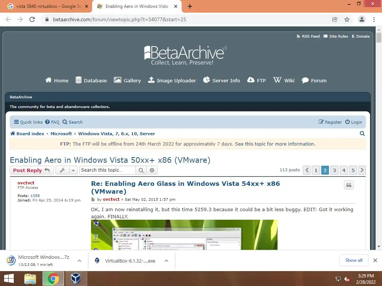Viewport: 382px width, 286px height.
Task: Go to page 3 of the topic
Action: tap(335, 170)
